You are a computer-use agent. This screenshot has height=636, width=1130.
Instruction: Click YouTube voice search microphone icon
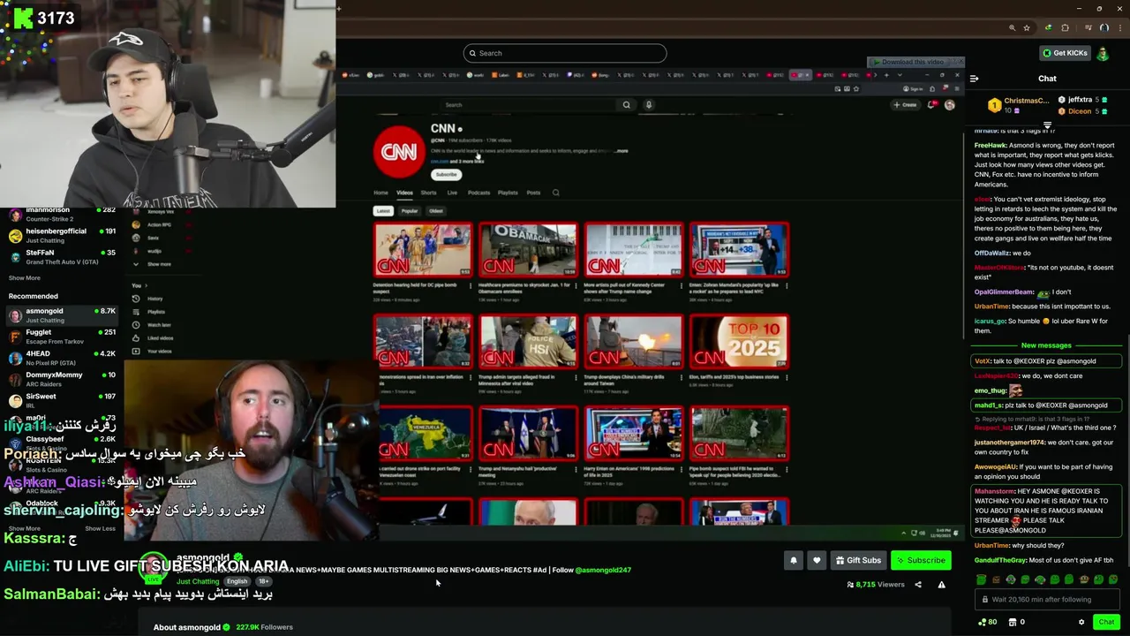click(648, 104)
